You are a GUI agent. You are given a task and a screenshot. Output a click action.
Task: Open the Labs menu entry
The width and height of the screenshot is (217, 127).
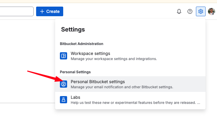130,100
